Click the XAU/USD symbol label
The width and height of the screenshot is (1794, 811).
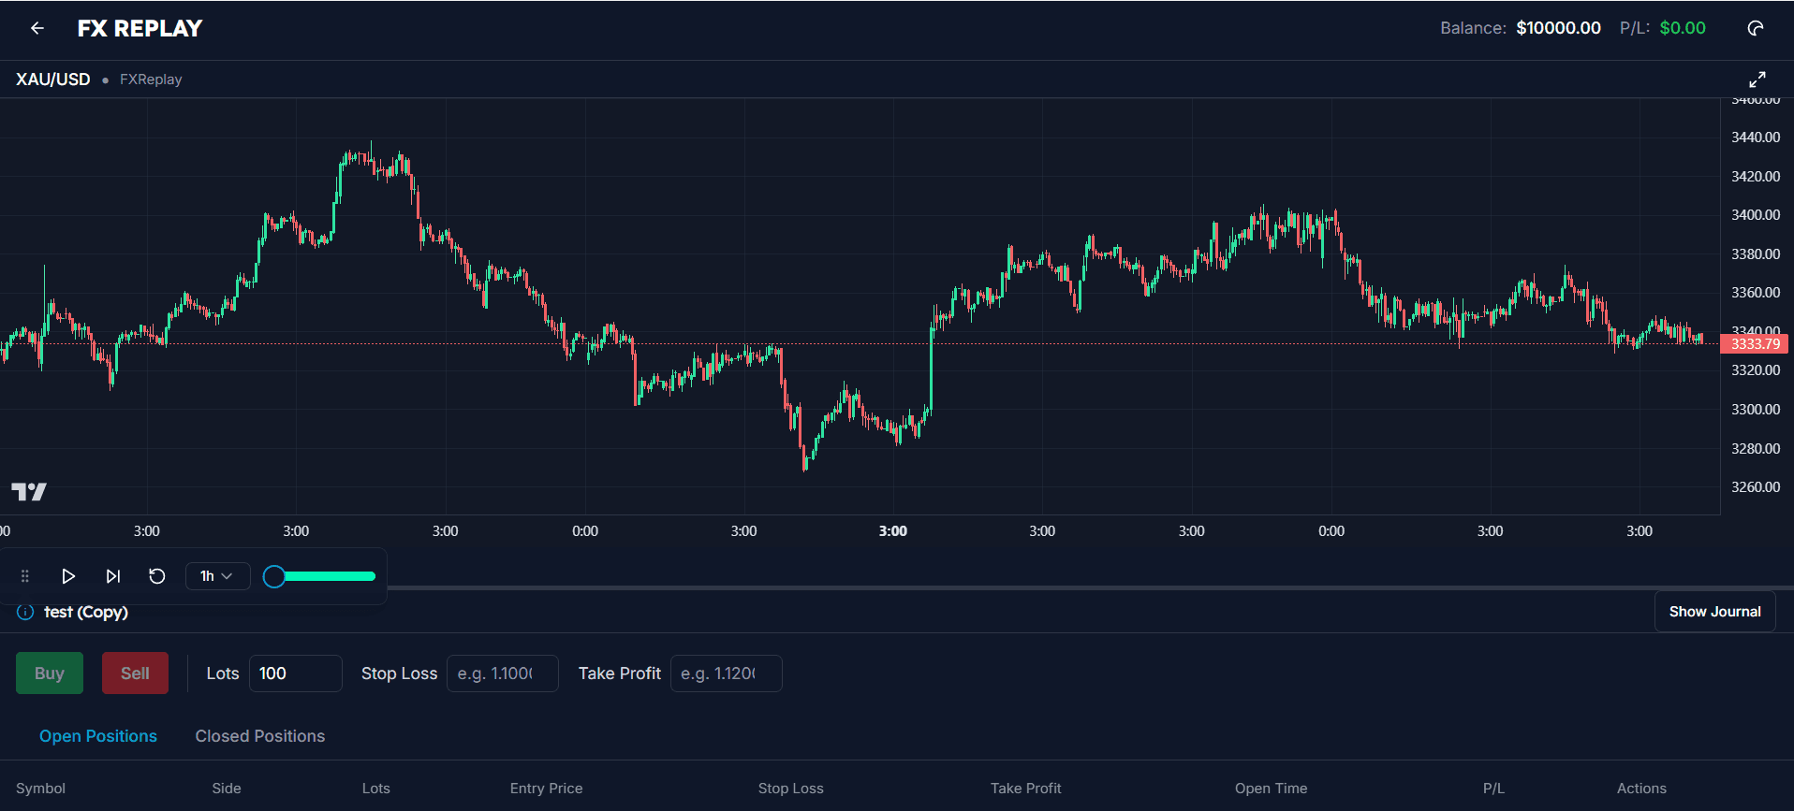click(x=53, y=80)
